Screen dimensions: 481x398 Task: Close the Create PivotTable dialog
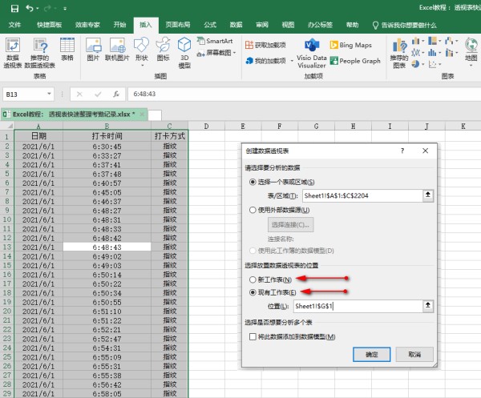(425, 151)
